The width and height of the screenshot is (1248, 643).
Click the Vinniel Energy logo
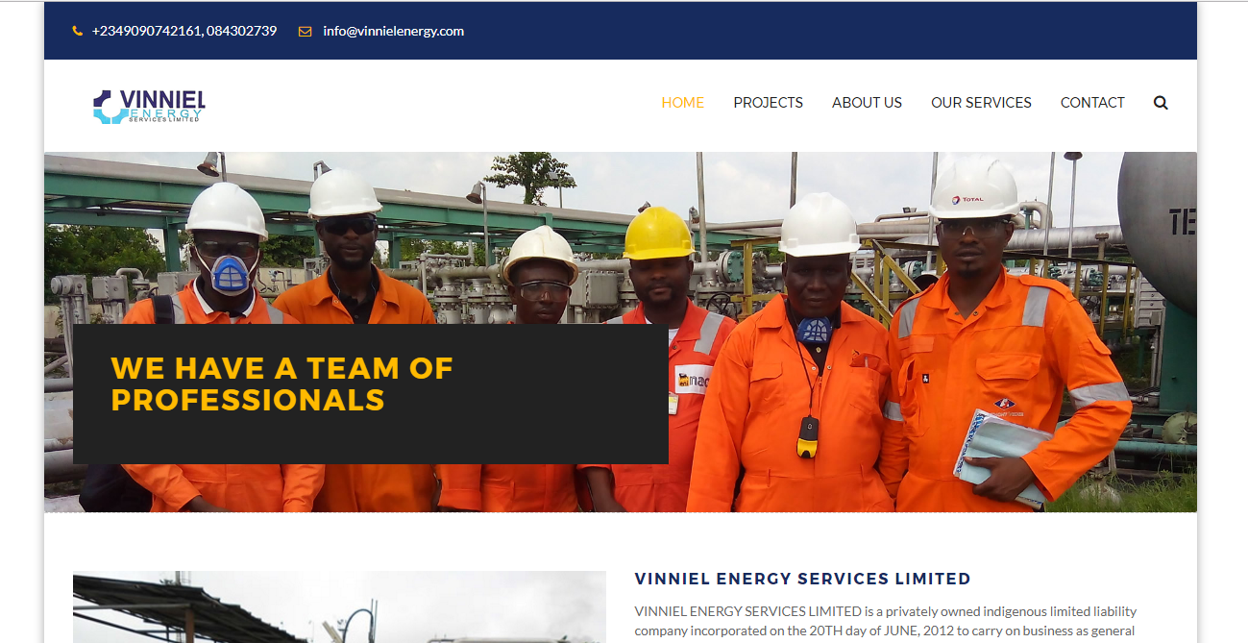pyautogui.click(x=149, y=106)
